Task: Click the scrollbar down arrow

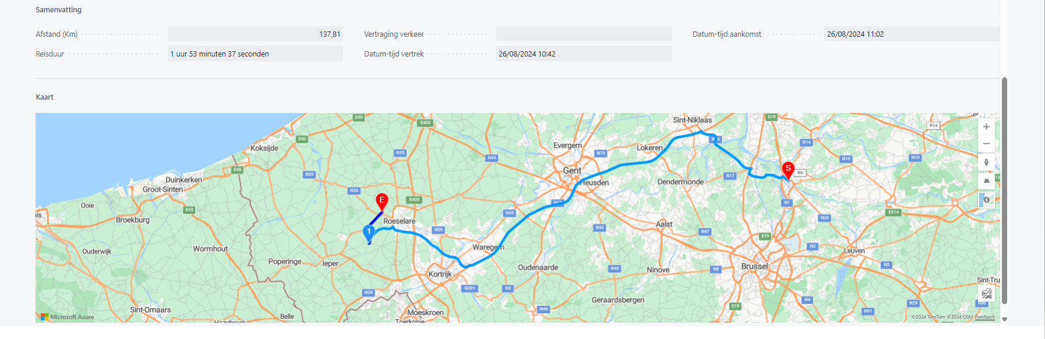Action: coord(1004,319)
